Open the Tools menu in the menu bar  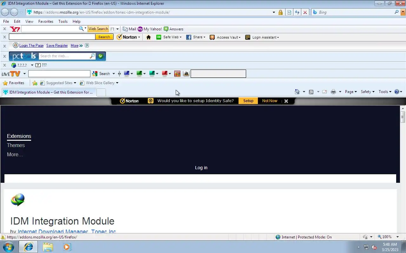(63, 22)
